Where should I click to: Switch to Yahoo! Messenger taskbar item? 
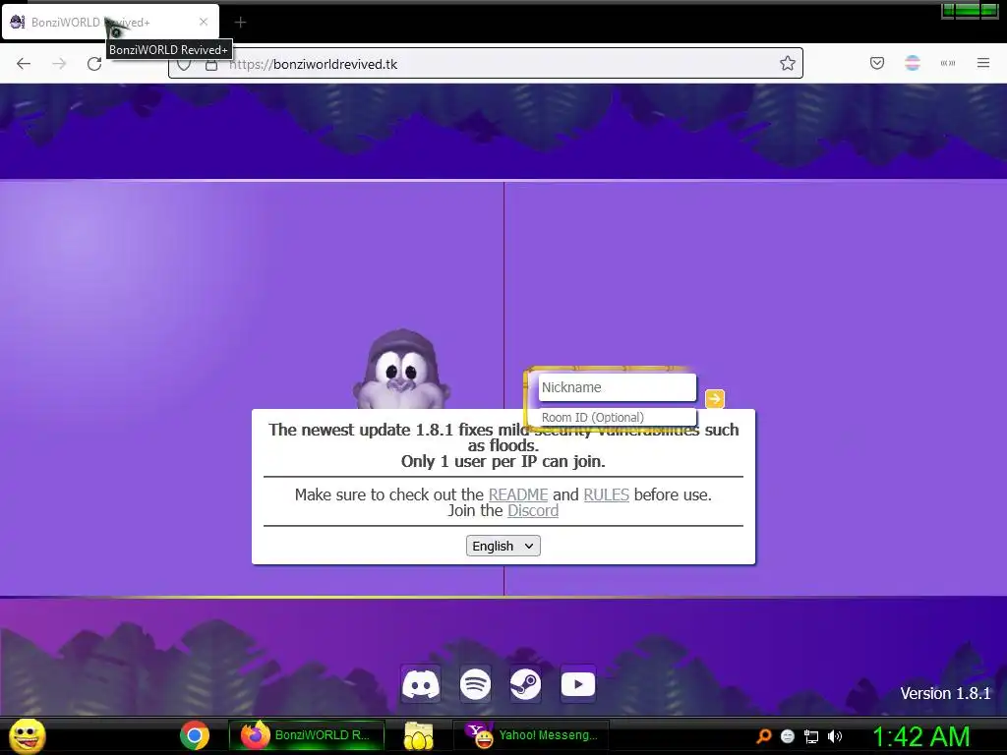[x=531, y=735]
